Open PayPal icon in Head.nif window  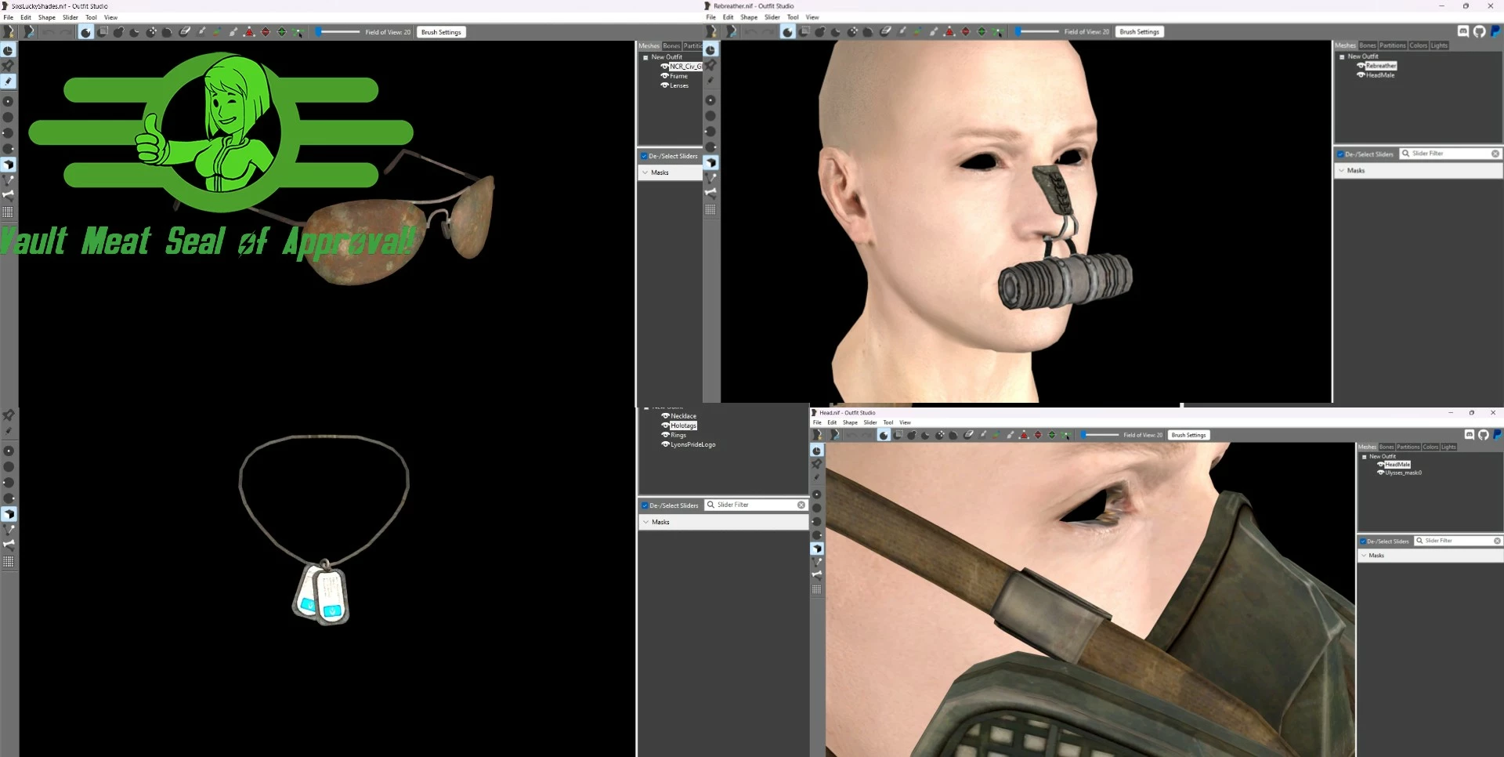coord(1498,435)
